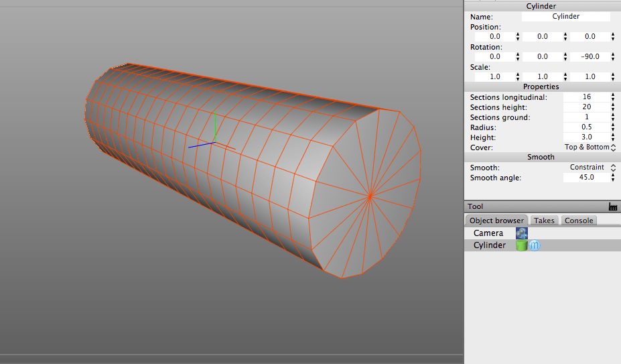Click the green Cylinder object icon
621x364 pixels.
pos(521,245)
